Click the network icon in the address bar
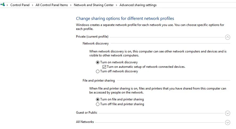The image size is (236, 129). coord(3,5)
